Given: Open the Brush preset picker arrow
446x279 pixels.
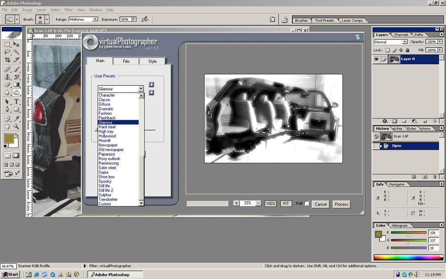Looking at the screenshot, I should pyautogui.click(x=47, y=19).
